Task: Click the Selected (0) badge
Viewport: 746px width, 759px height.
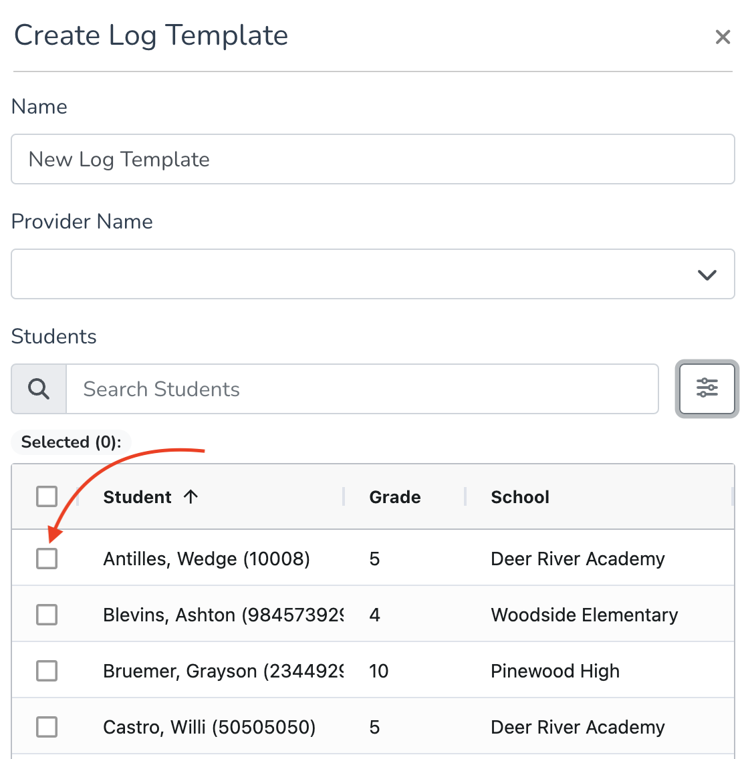Action: (x=72, y=442)
